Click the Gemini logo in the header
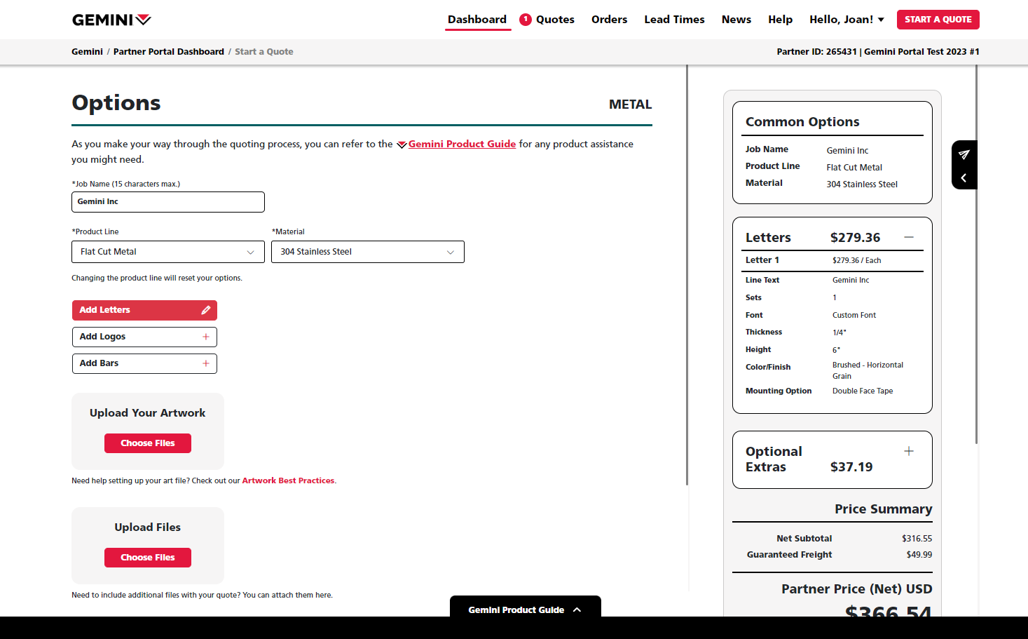 111,20
